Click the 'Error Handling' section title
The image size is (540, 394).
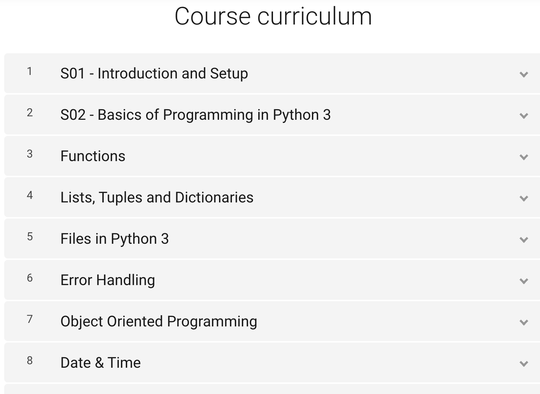(108, 280)
